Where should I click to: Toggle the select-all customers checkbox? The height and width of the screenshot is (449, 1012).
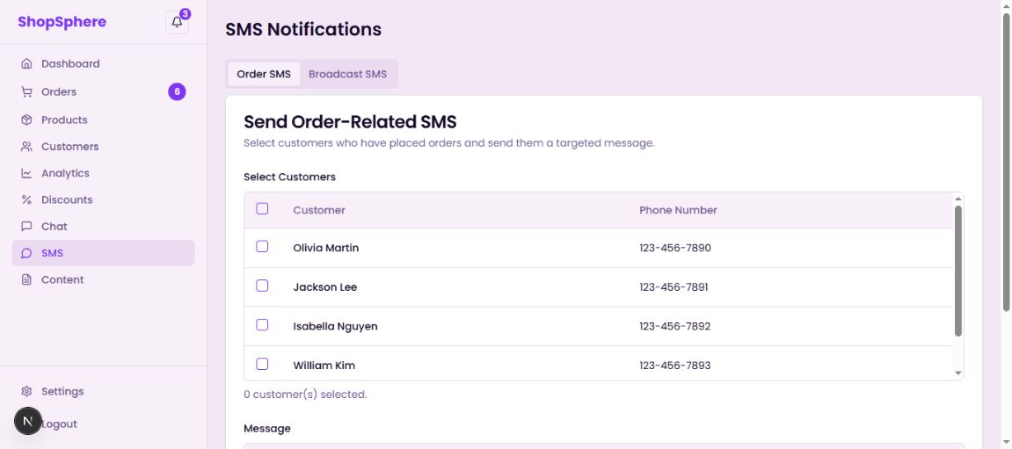click(x=262, y=209)
